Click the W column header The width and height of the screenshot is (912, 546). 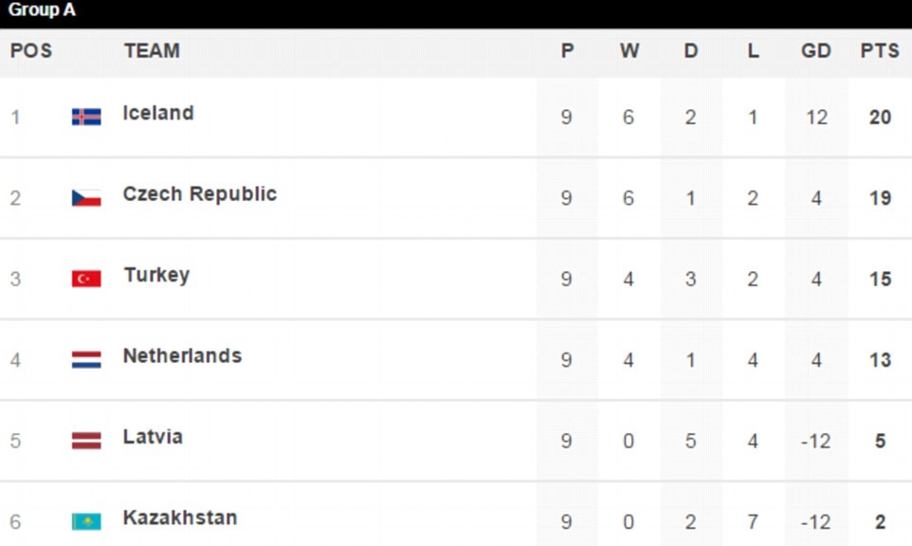coord(629,51)
